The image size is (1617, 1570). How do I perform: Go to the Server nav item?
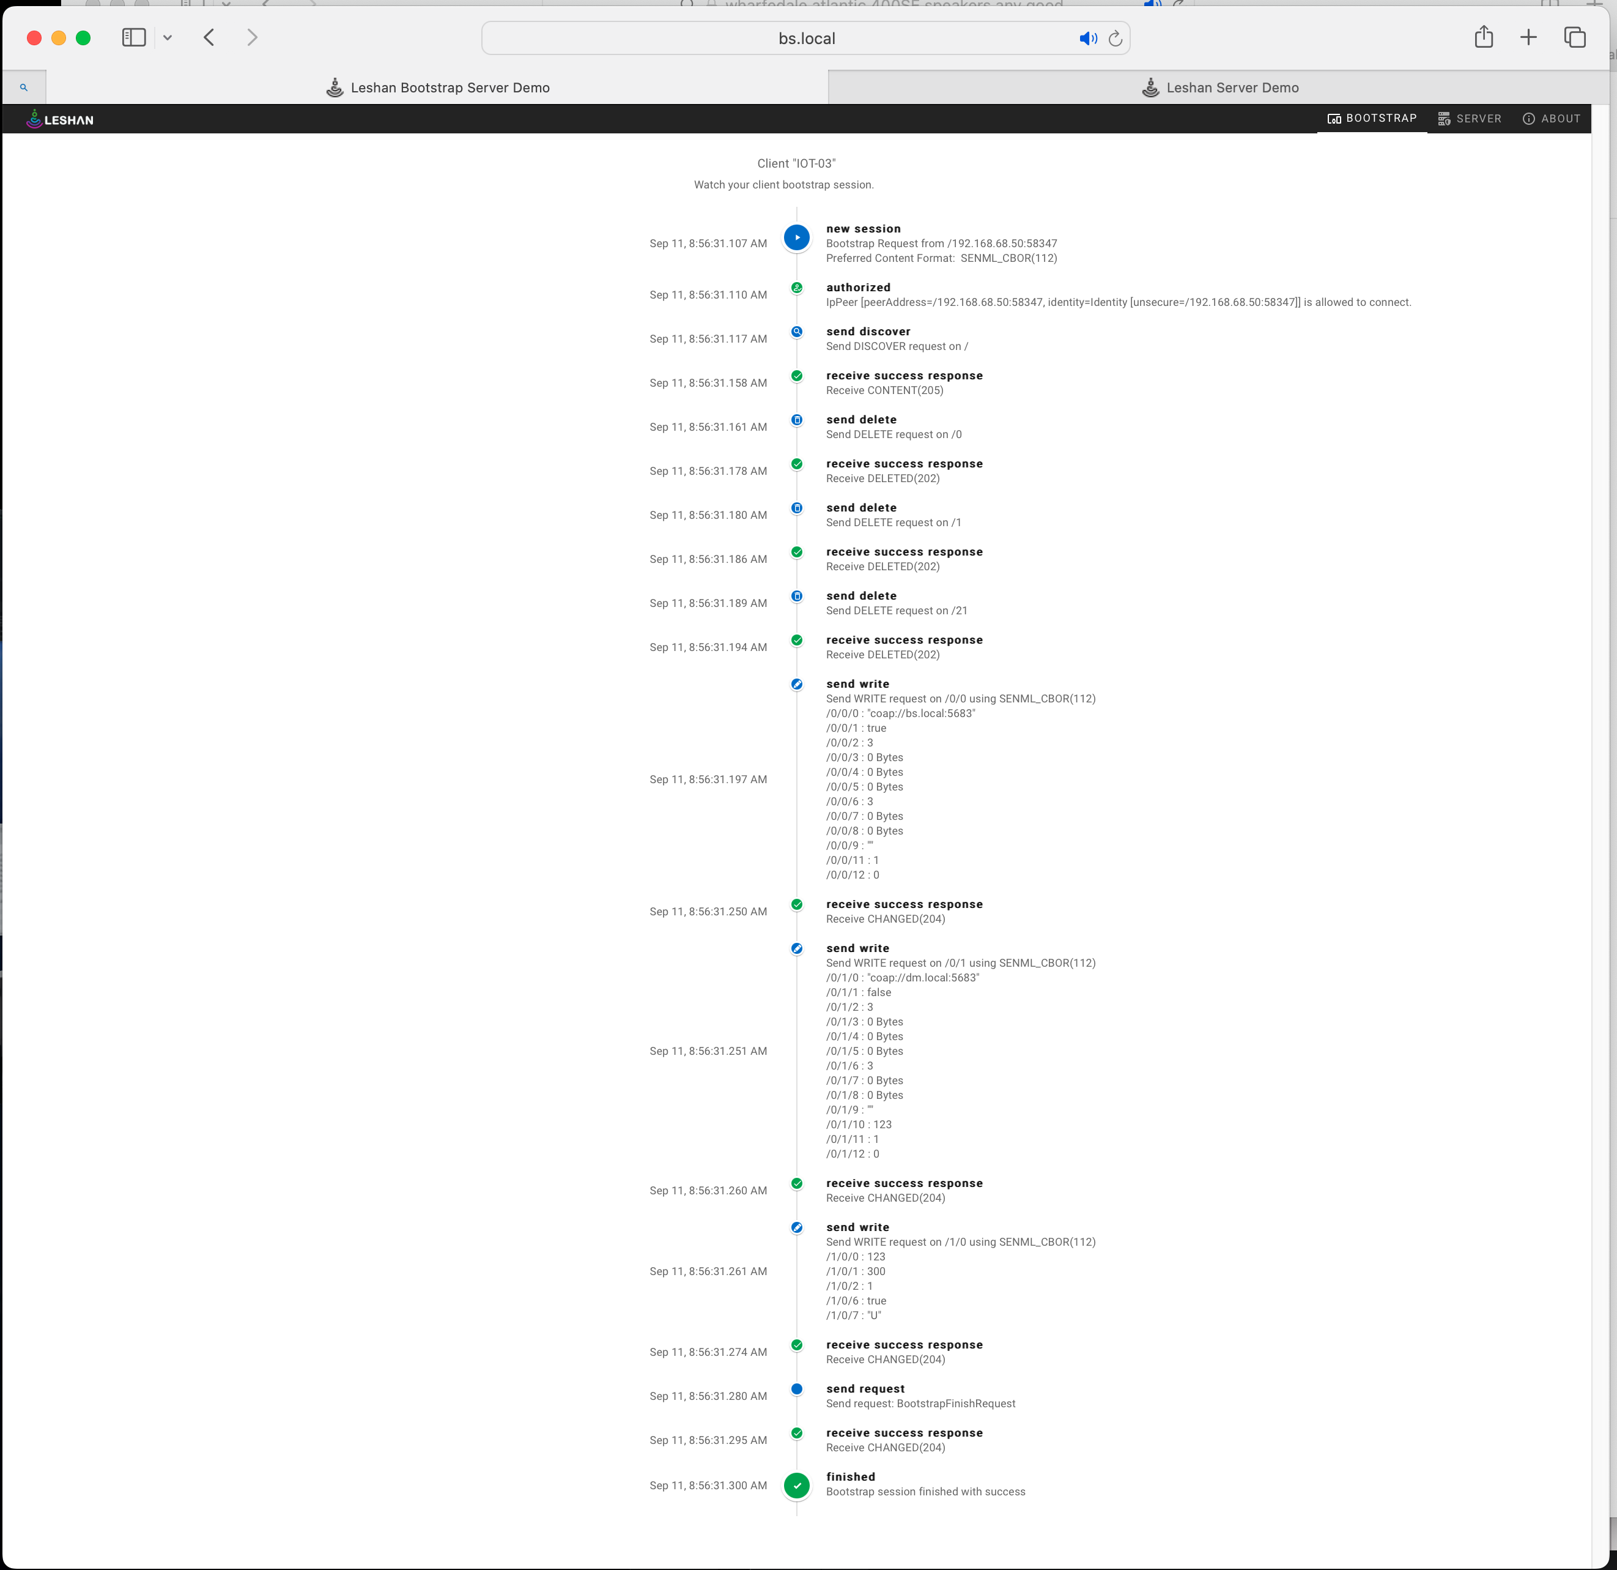(1468, 119)
